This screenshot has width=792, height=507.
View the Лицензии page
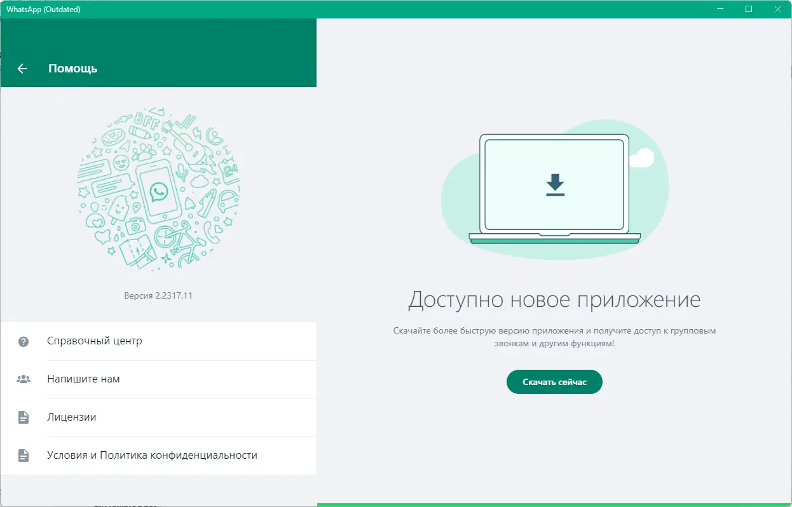click(x=71, y=417)
